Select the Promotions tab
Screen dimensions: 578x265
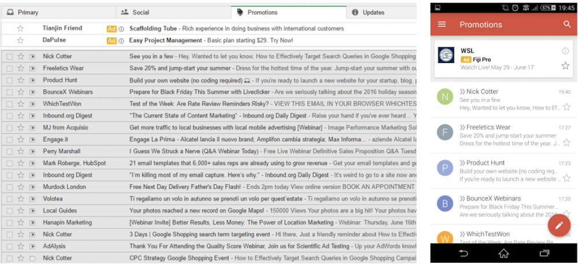(288, 13)
